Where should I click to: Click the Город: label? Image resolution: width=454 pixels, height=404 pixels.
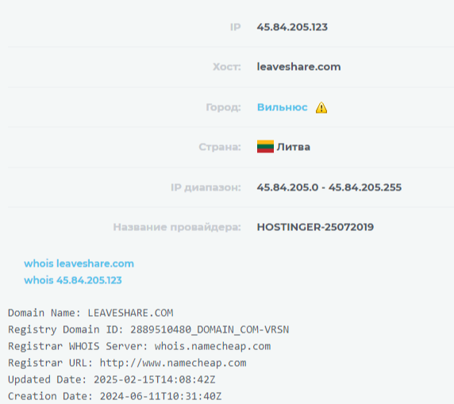coord(223,107)
